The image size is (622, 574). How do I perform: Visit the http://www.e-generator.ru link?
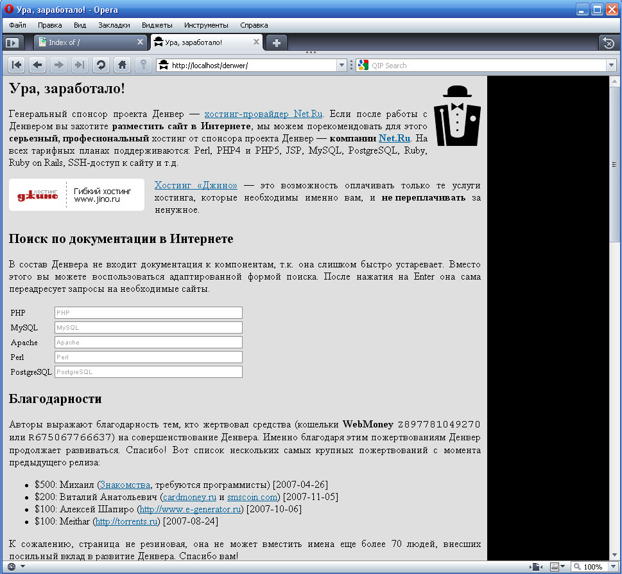click(191, 509)
